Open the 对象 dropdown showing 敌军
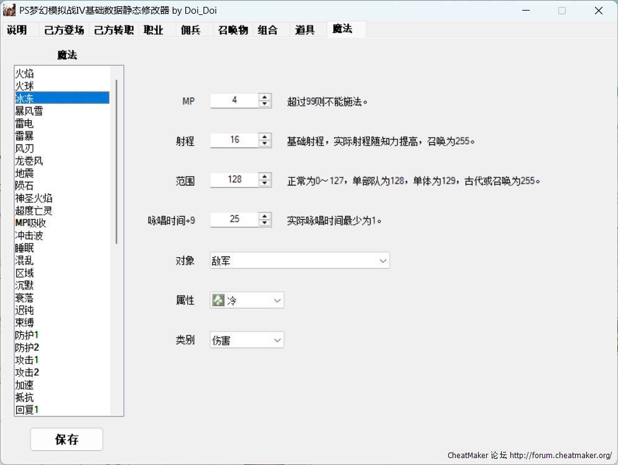618x465 pixels. click(300, 261)
